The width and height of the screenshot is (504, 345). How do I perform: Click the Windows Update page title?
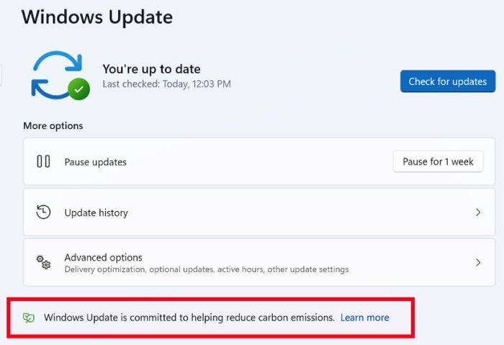point(97,17)
